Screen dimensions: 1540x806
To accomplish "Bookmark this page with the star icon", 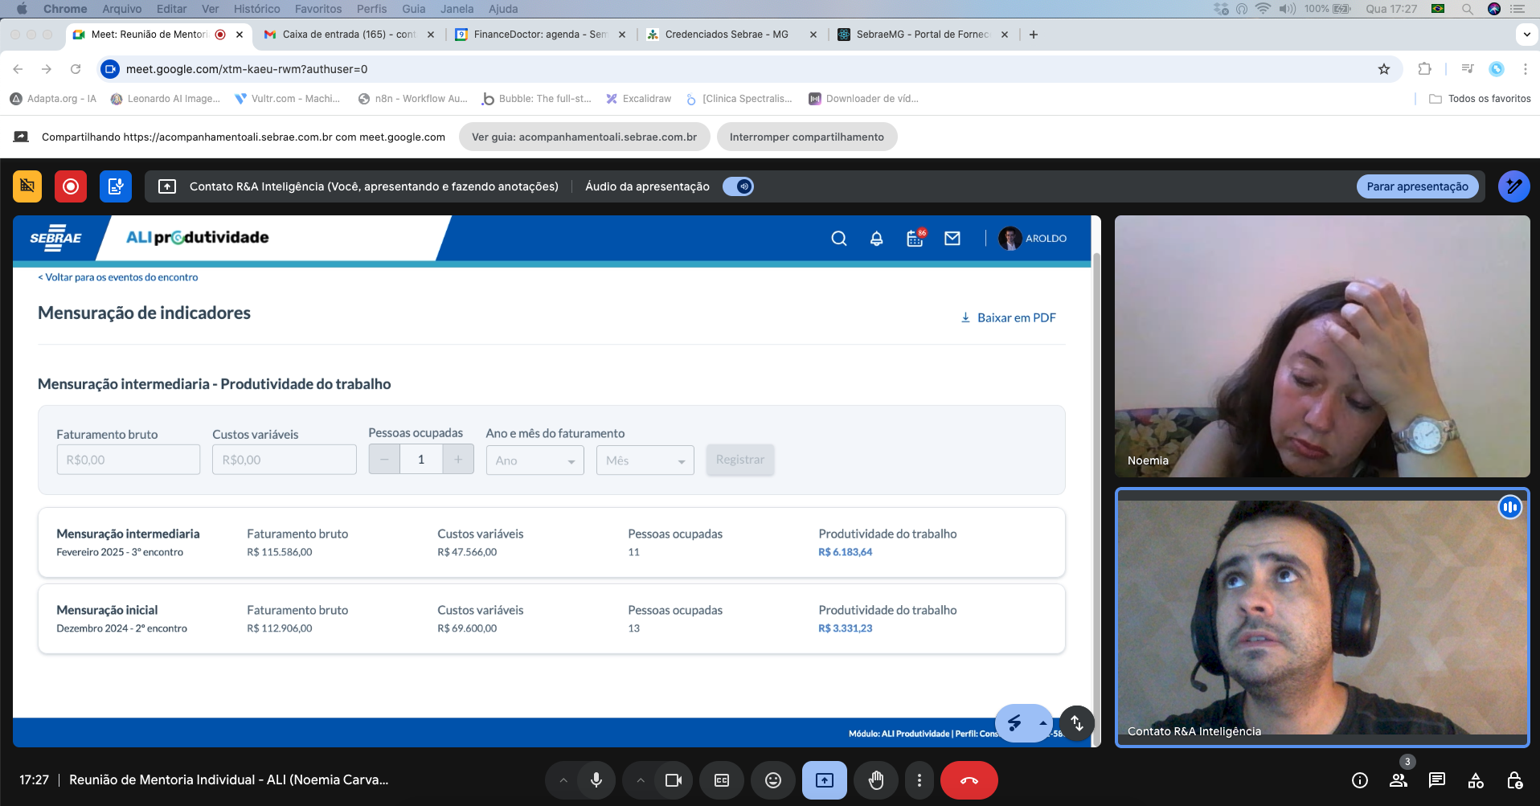I will click(1384, 69).
